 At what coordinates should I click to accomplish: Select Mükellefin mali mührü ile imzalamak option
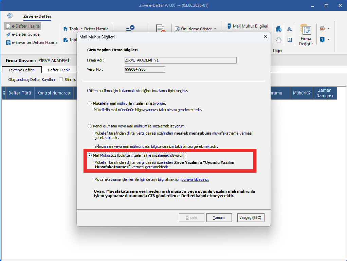click(x=90, y=103)
